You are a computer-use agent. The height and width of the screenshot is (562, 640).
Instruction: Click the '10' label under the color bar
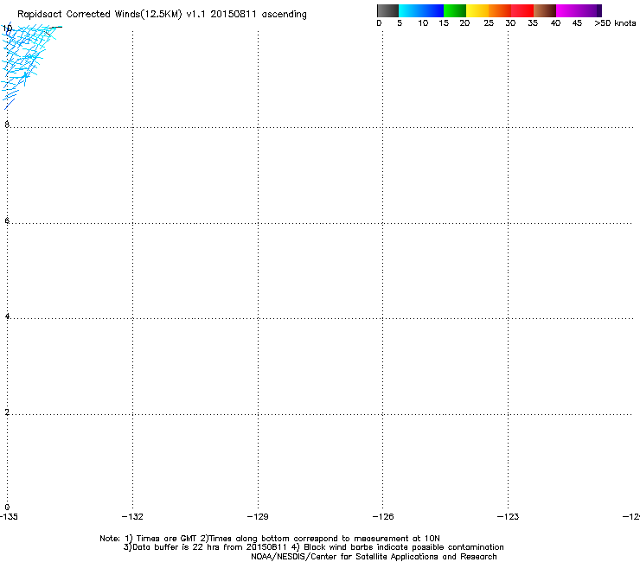coord(423,23)
